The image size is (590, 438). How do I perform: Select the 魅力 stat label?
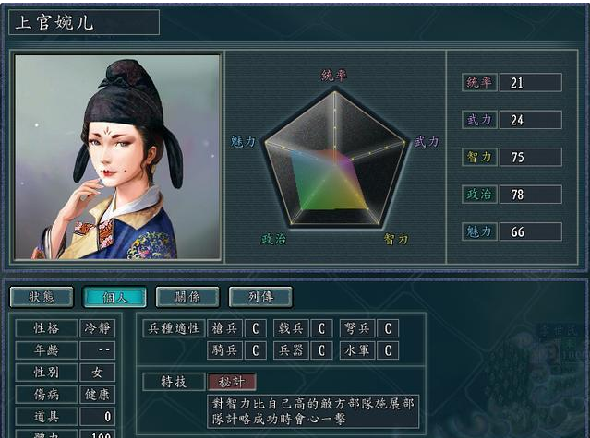point(479,231)
